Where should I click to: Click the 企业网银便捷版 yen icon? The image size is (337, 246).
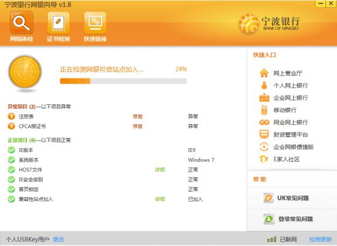(264, 147)
